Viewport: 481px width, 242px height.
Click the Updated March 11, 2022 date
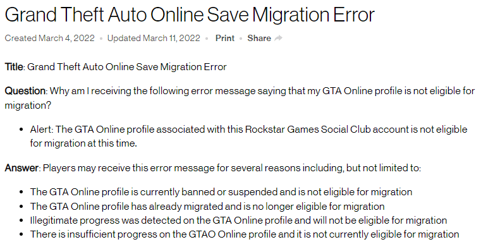click(154, 38)
